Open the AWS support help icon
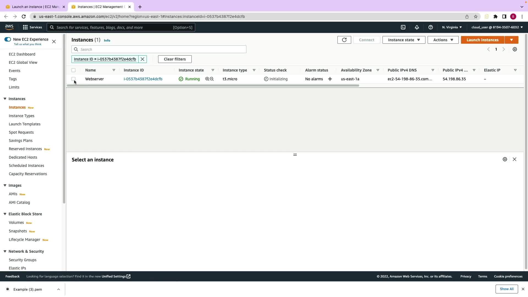The width and height of the screenshot is (528, 297). pyautogui.click(x=431, y=27)
